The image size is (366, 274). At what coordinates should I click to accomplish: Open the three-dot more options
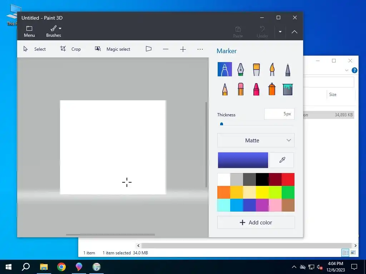tap(200, 49)
